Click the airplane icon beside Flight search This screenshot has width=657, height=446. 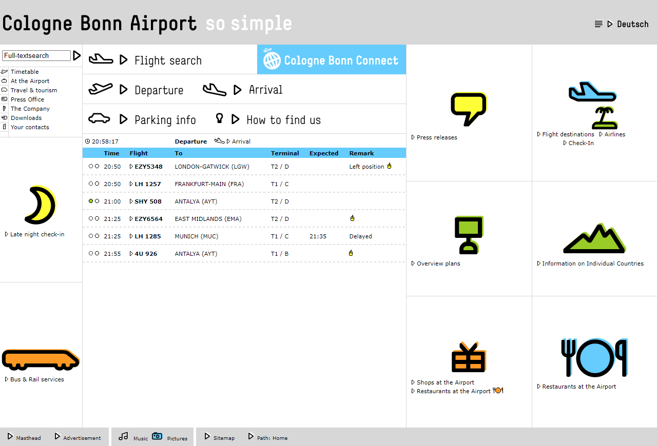[x=101, y=59]
